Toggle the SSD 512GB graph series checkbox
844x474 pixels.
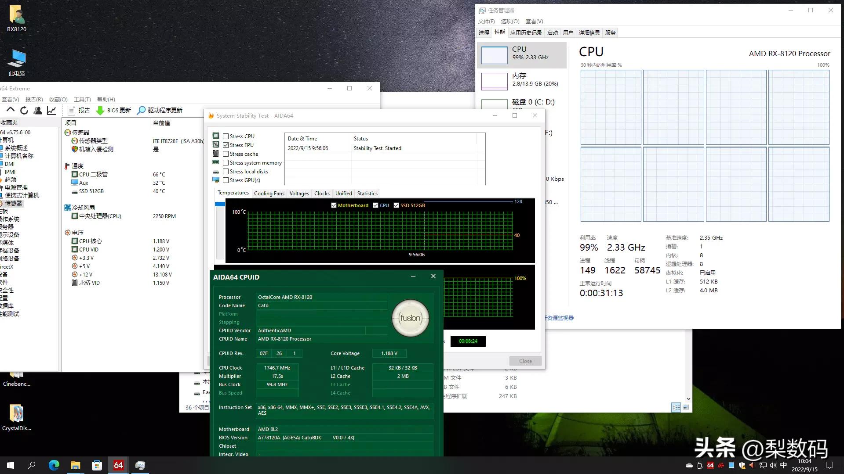396,205
